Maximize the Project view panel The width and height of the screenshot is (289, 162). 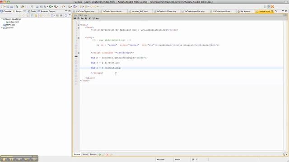70,11
